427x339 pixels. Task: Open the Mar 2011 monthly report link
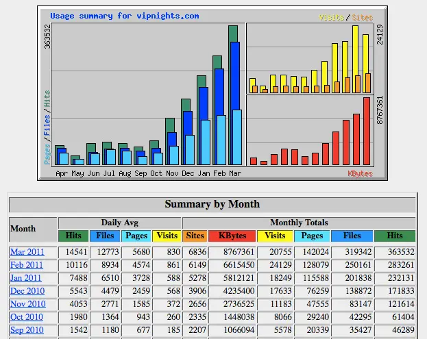pyautogui.click(x=27, y=252)
